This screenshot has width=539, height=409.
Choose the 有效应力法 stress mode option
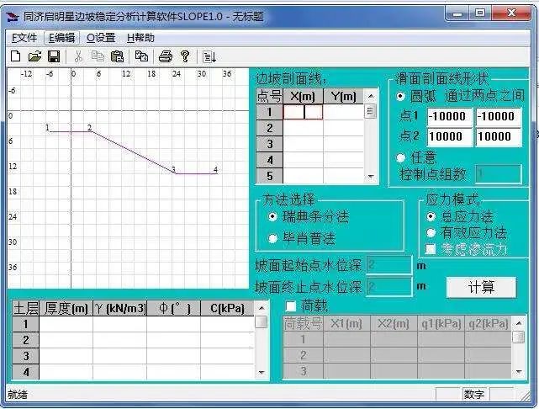[431, 232]
